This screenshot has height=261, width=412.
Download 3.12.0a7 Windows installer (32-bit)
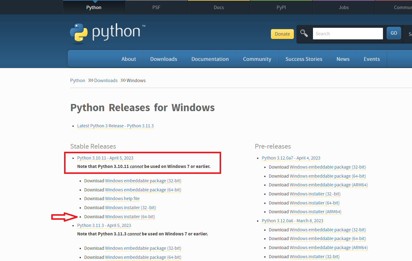tap(315, 194)
